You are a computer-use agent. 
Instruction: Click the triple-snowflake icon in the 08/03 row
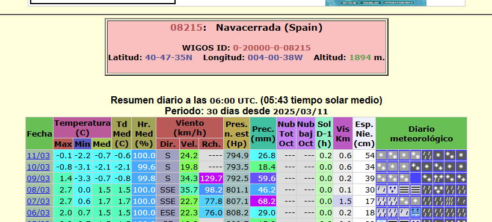click(x=438, y=190)
